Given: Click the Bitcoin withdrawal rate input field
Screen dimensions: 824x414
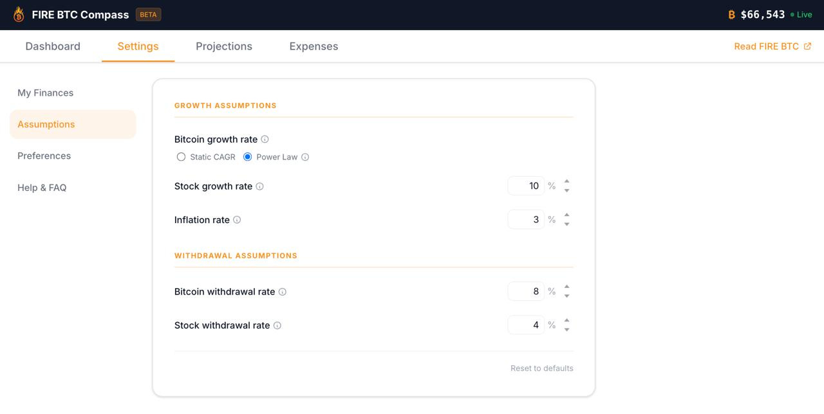Looking at the screenshot, I should (526, 291).
